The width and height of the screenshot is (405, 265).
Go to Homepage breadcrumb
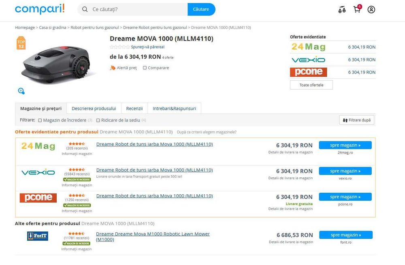(x=25, y=27)
